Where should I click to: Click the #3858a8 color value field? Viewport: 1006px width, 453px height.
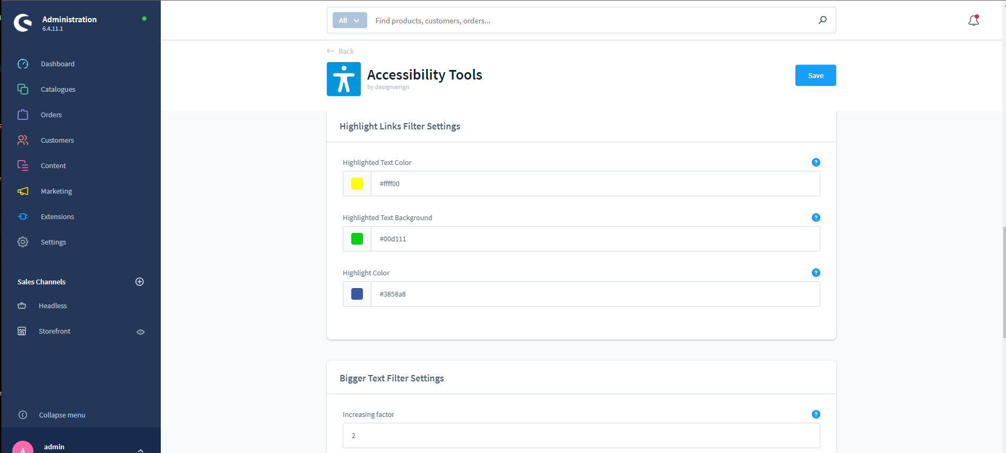coord(595,294)
